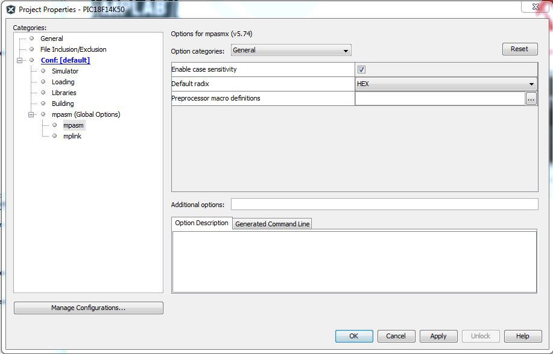553x354 pixels.
Task: Select General category in tree
Action: point(51,39)
